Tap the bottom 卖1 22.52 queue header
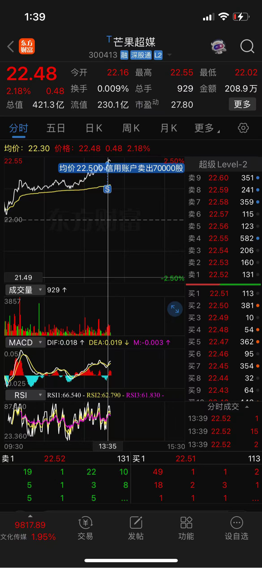262x568 pixels. pos(65,459)
